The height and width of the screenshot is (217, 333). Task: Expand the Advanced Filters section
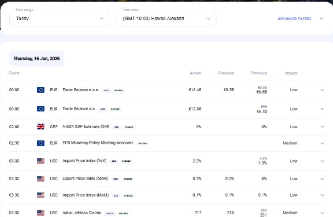[x=300, y=19]
